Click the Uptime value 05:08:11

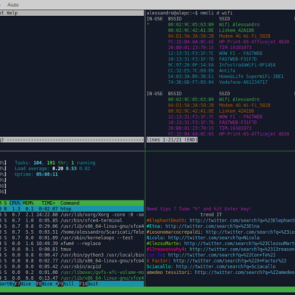coord(47,174)
